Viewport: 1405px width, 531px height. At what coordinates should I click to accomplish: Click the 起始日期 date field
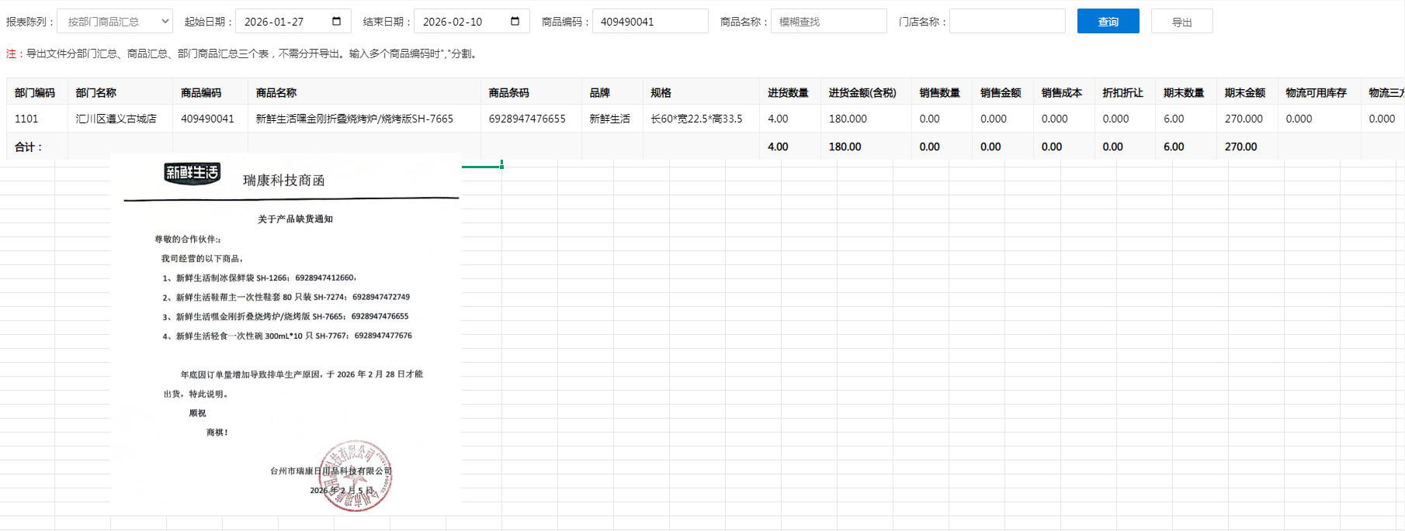tap(283, 22)
